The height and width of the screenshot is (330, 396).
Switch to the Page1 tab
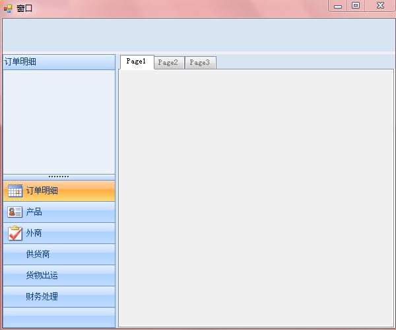[137, 62]
